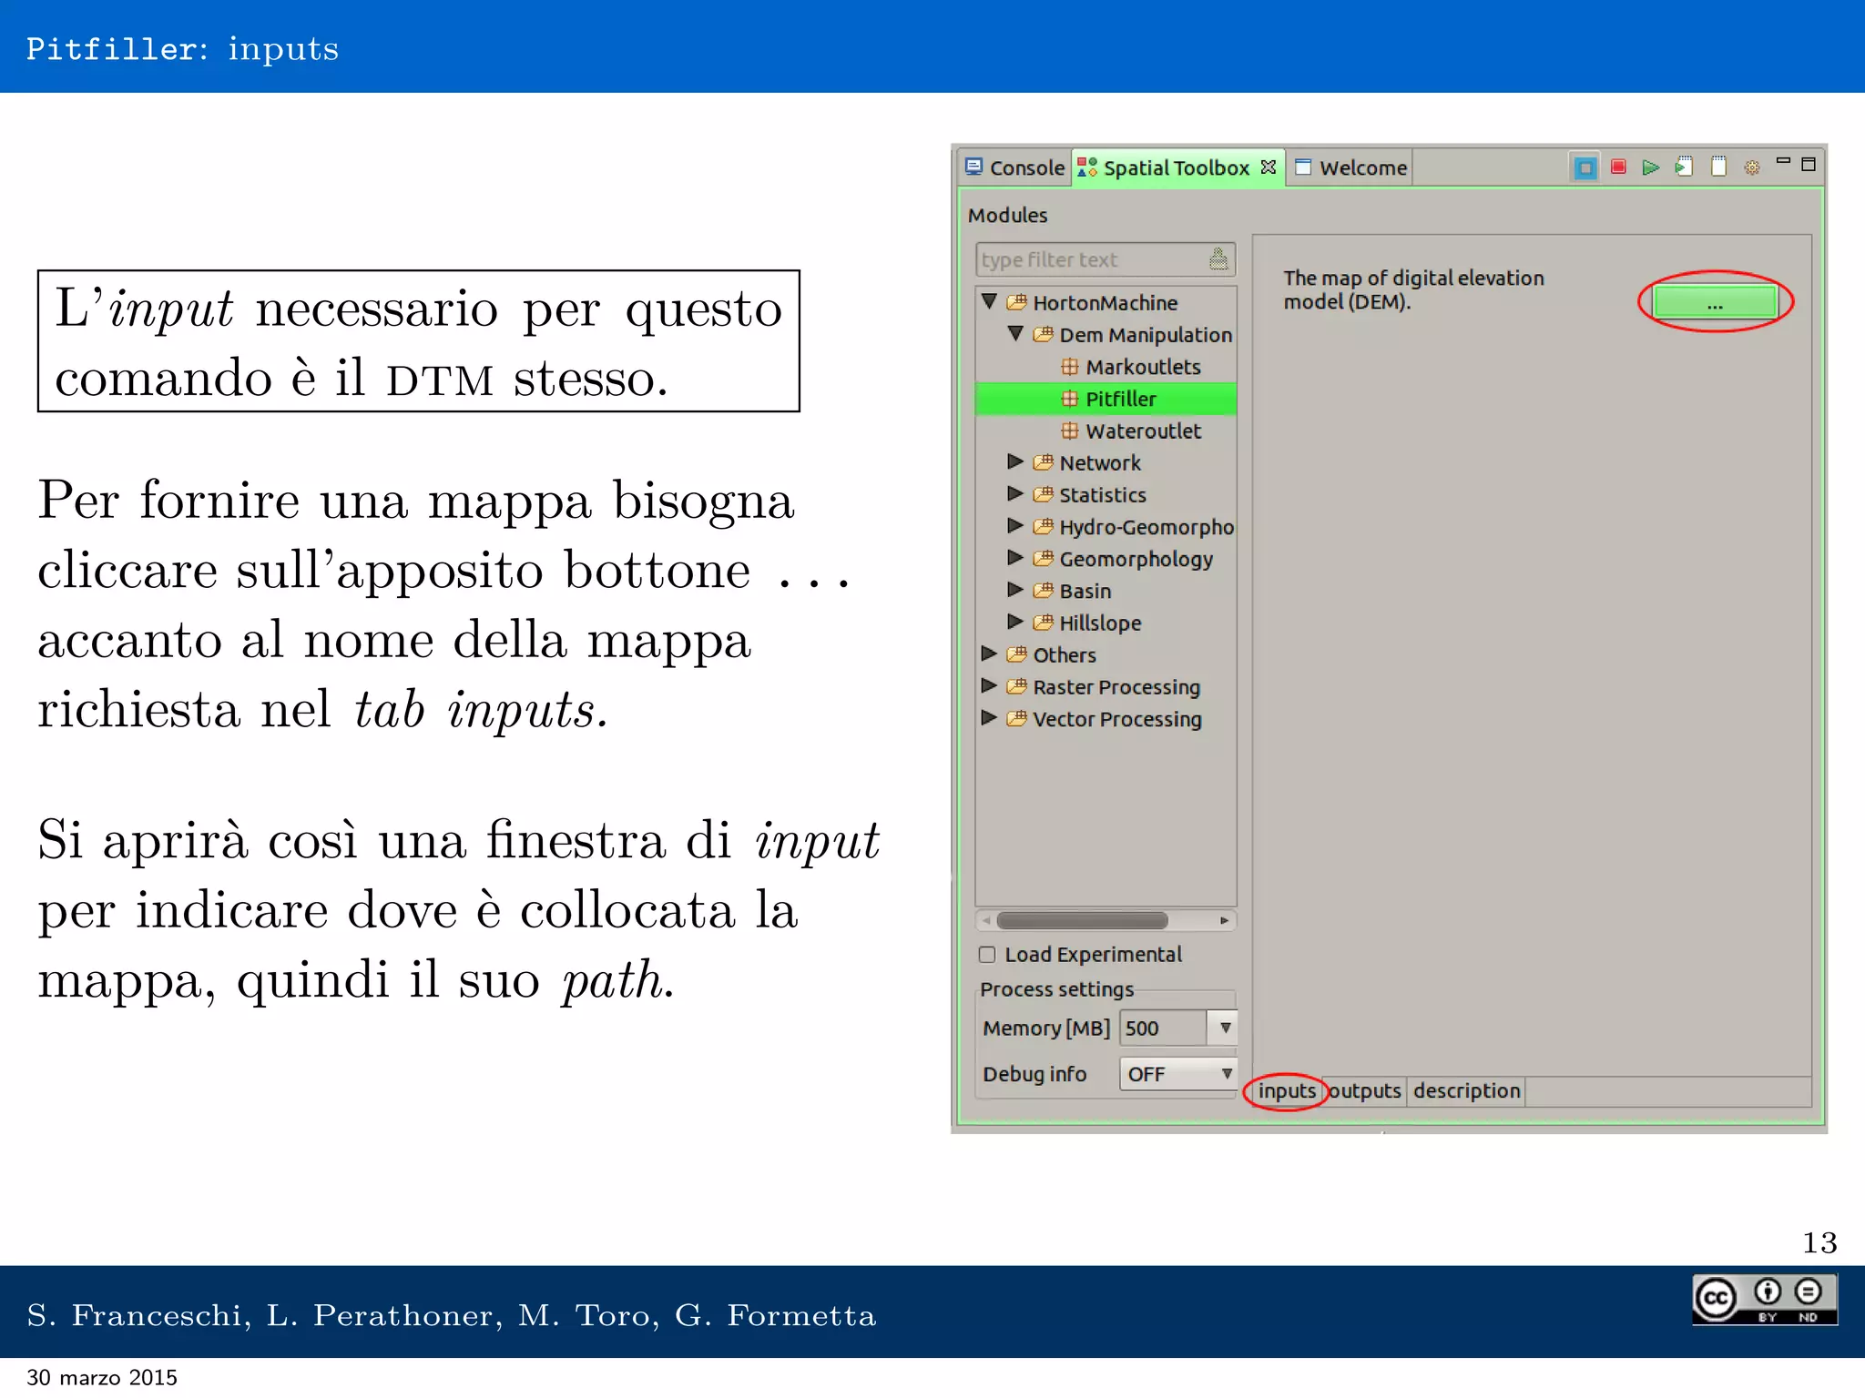Expand the Others folder
The width and height of the screenshot is (1865, 1398).
(x=989, y=653)
